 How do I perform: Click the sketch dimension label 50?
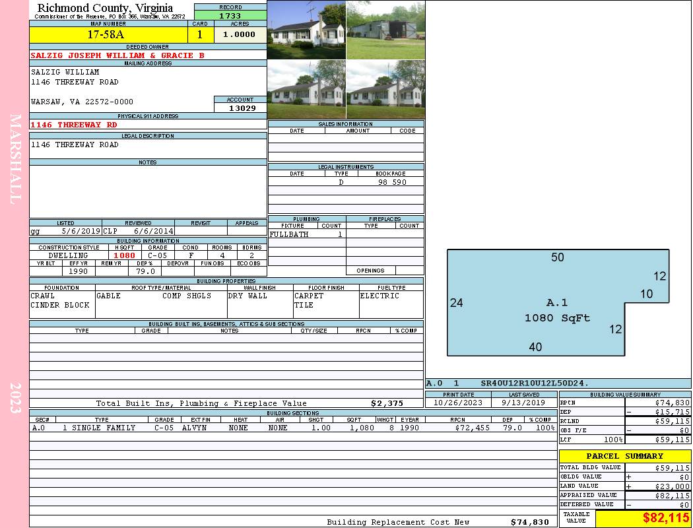pyautogui.click(x=557, y=257)
